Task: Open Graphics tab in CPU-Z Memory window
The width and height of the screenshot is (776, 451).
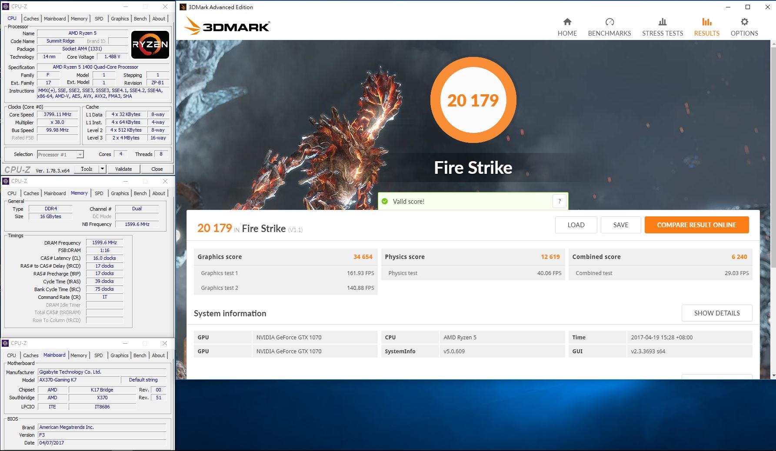Action: pos(120,193)
